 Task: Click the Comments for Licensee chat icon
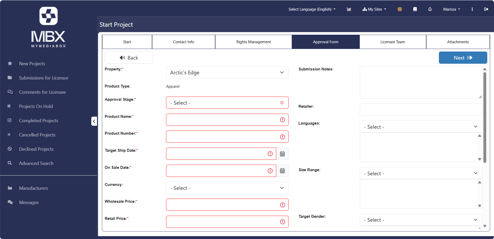pyautogui.click(x=10, y=92)
